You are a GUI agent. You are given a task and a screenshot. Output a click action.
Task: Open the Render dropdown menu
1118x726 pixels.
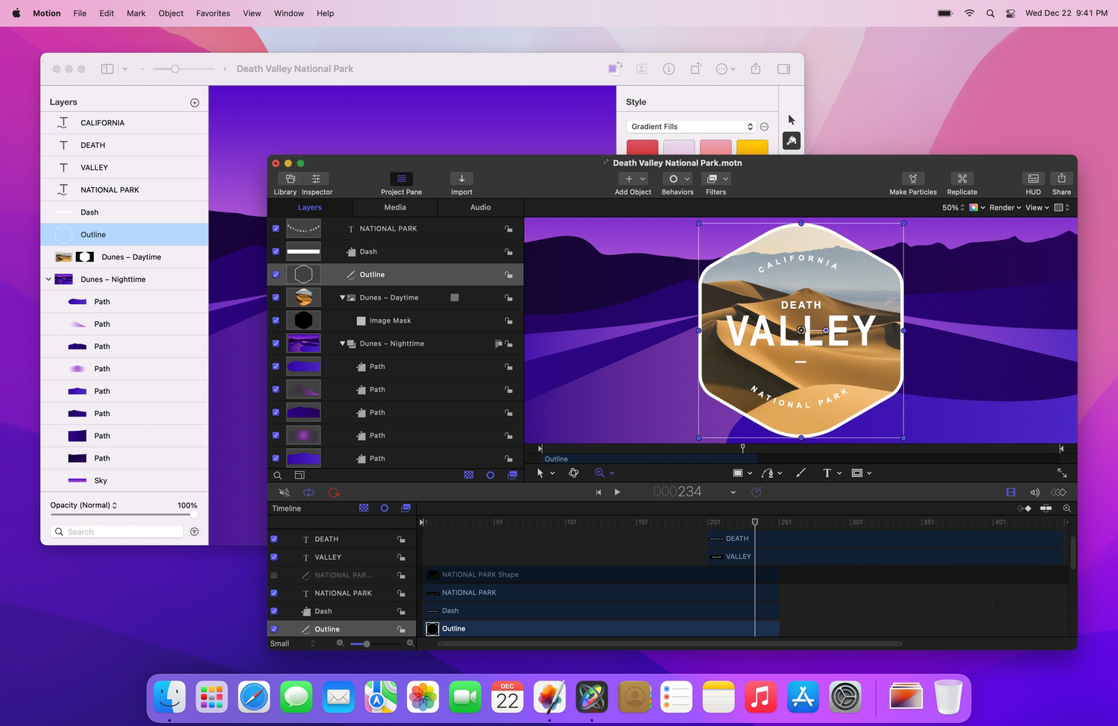pos(1005,207)
